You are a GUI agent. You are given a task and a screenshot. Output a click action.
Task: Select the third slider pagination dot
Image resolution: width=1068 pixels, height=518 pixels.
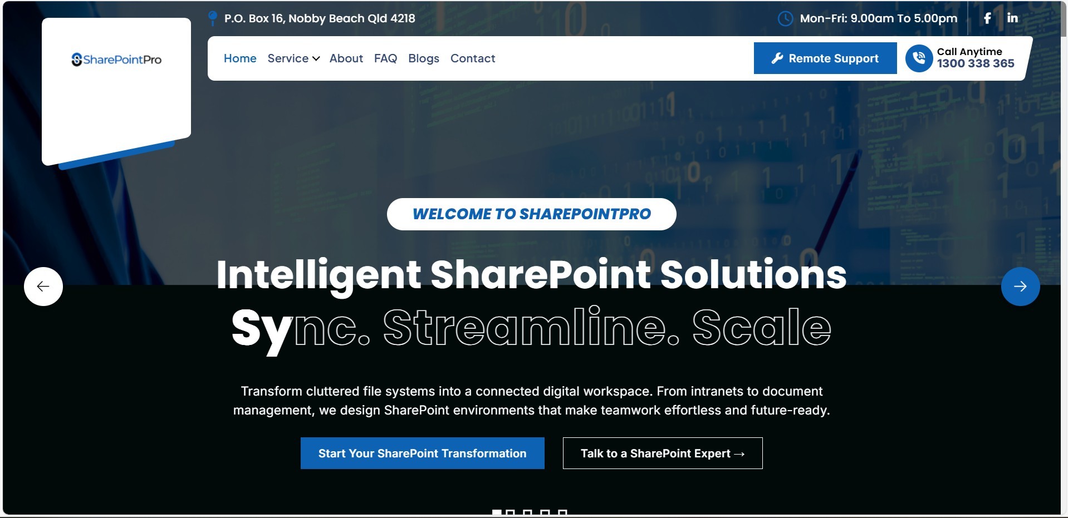[x=527, y=512]
